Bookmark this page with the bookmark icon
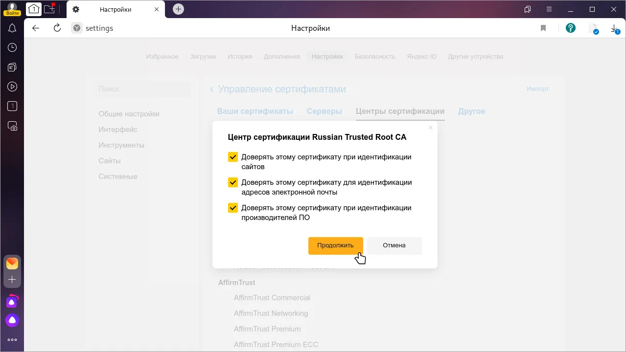Image resolution: width=626 pixels, height=352 pixels. point(543,28)
